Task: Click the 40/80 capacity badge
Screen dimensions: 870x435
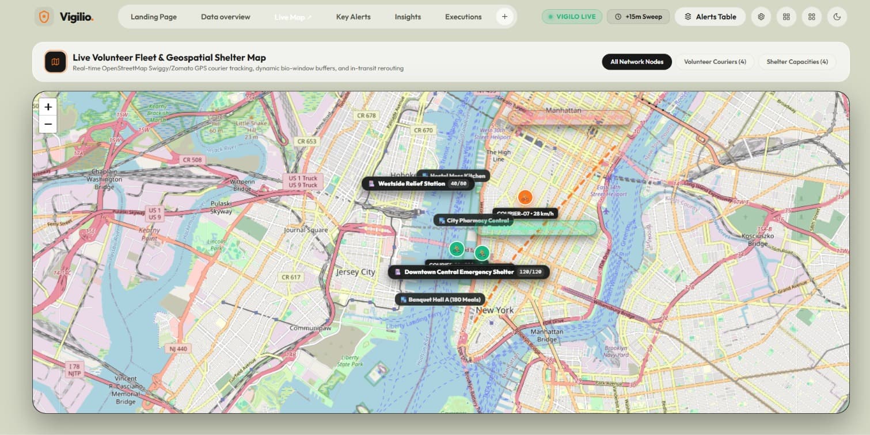Action: [x=459, y=184]
